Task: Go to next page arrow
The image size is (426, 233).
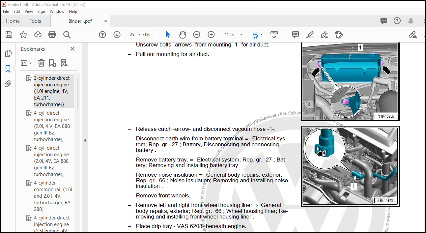Action: tap(117, 35)
